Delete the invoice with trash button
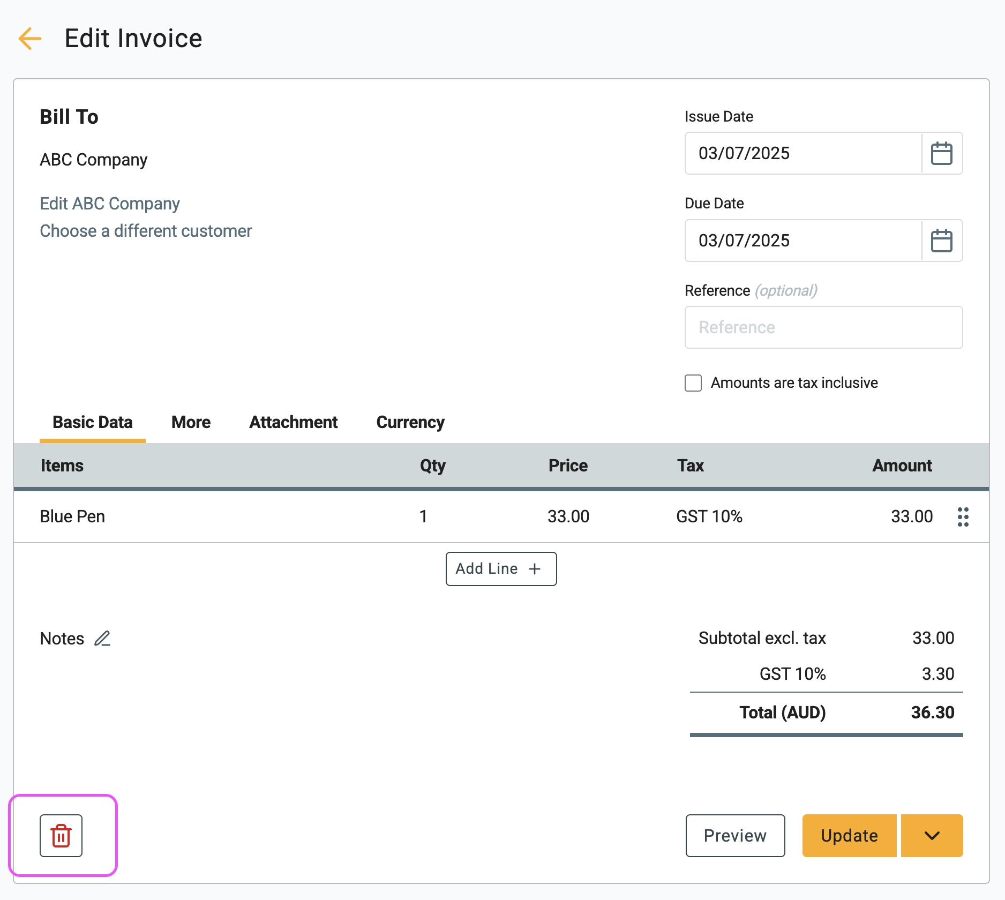1005x900 pixels. click(x=61, y=836)
